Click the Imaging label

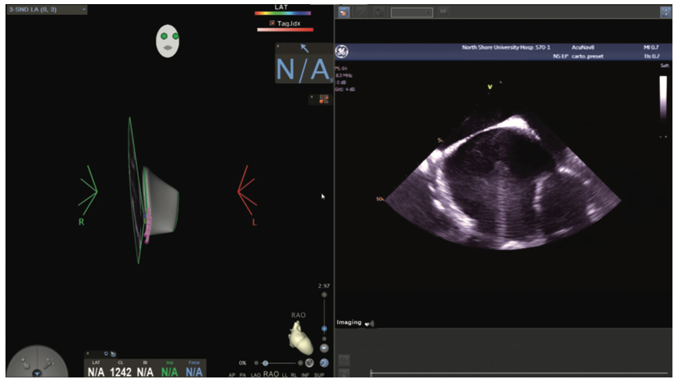[349, 322]
